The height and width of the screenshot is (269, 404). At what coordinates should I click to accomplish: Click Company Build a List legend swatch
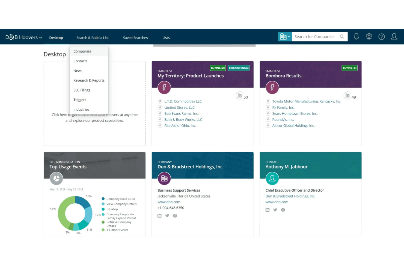click(x=103, y=199)
